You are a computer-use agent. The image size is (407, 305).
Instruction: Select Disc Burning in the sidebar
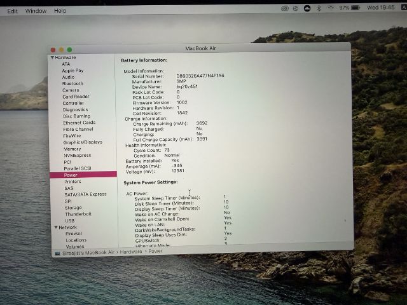[x=76, y=116]
